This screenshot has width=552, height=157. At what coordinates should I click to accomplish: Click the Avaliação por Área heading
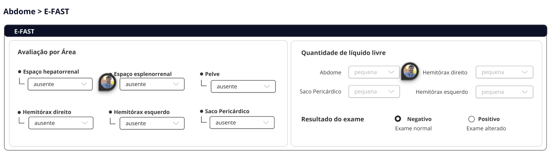(x=47, y=52)
